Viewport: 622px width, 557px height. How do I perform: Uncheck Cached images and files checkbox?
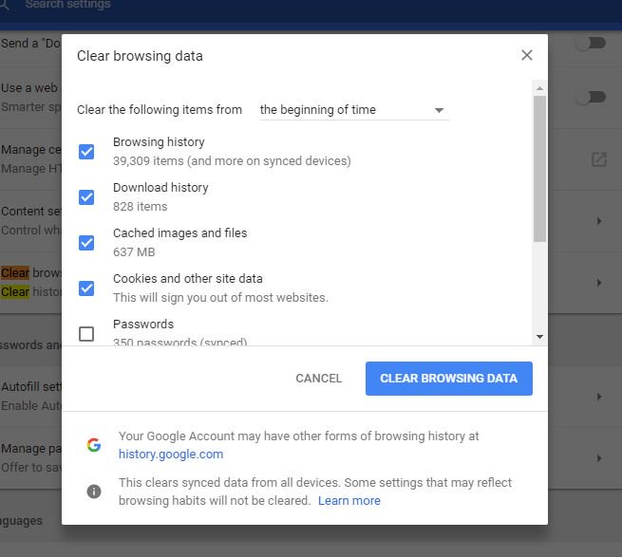(x=86, y=243)
